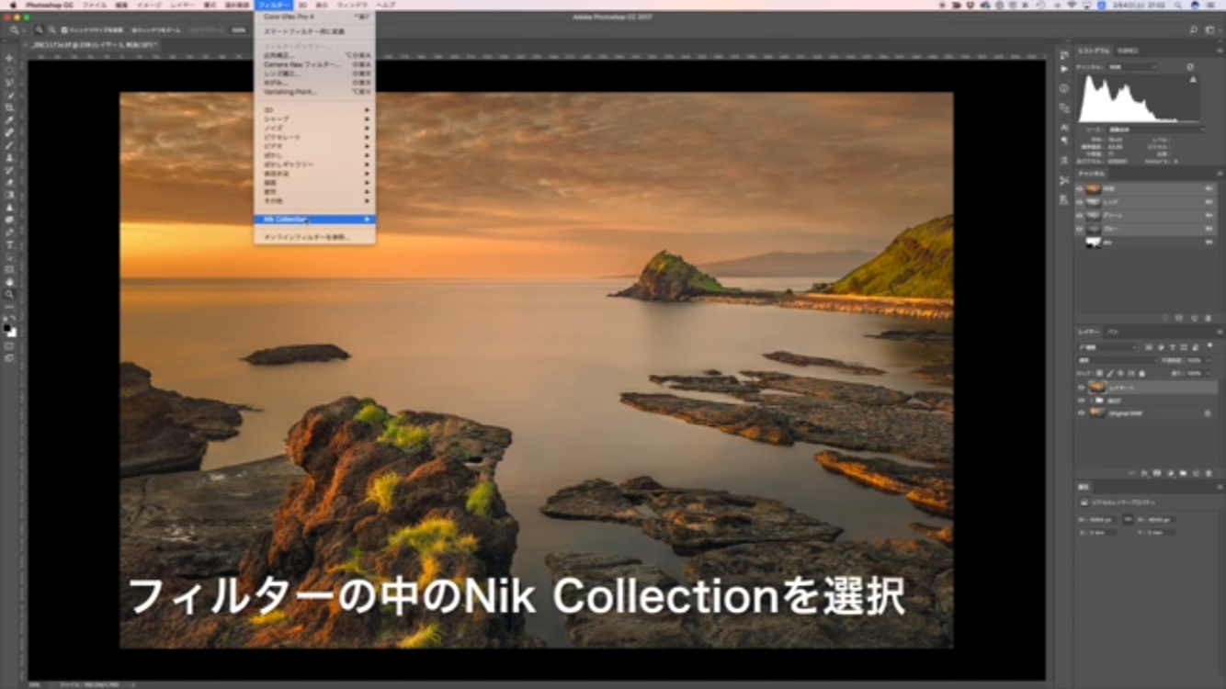Click create new group folder icon

coord(1183,472)
